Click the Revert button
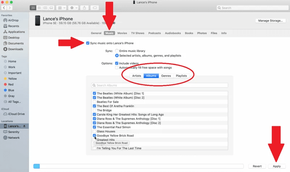The width and height of the screenshot is (290, 172). pos(257,166)
